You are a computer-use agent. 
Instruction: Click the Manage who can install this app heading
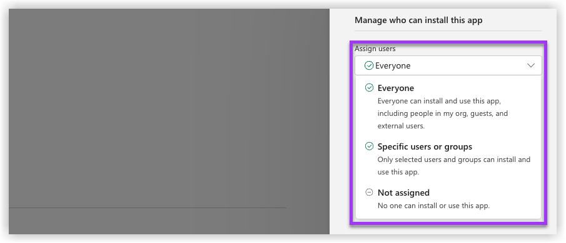coord(418,21)
